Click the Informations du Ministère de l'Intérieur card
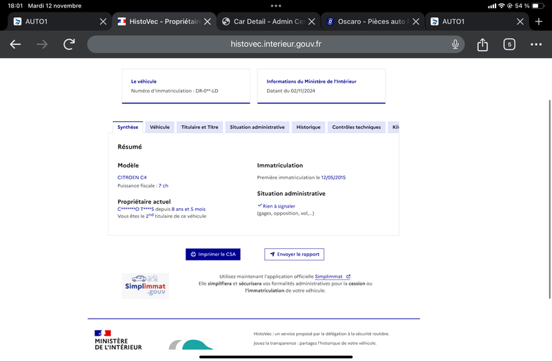This screenshot has height=362, width=552. pos(322,86)
